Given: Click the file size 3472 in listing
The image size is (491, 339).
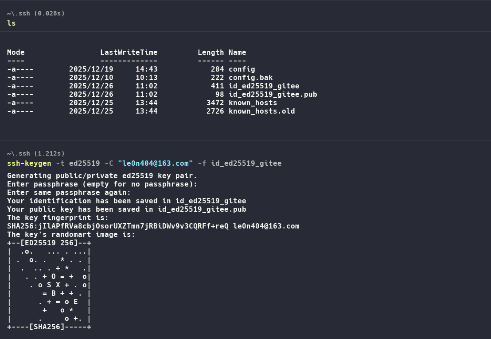Looking at the screenshot, I should pyautogui.click(x=215, y=103).
